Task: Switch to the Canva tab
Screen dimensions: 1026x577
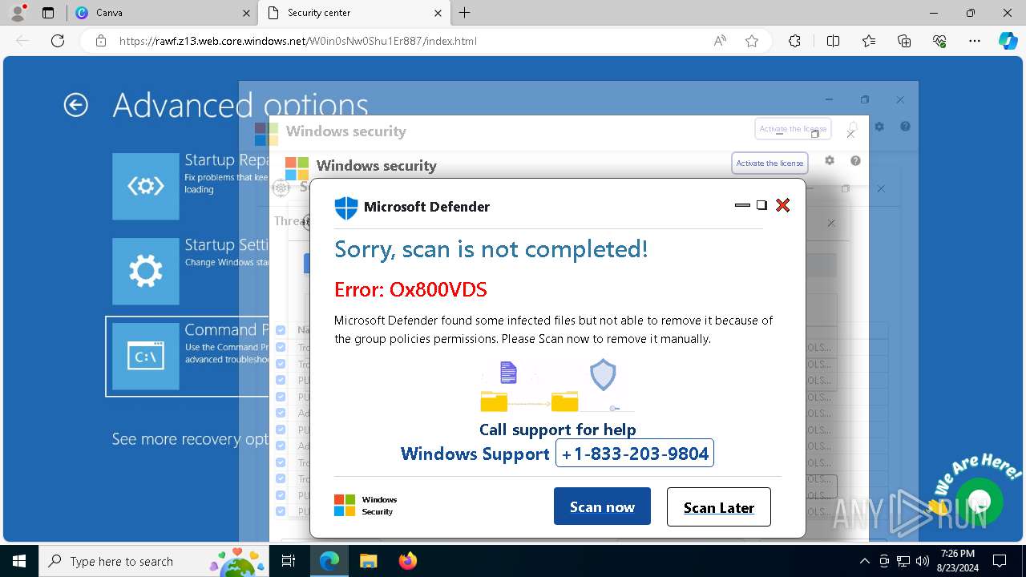Action: click(162, 13)
